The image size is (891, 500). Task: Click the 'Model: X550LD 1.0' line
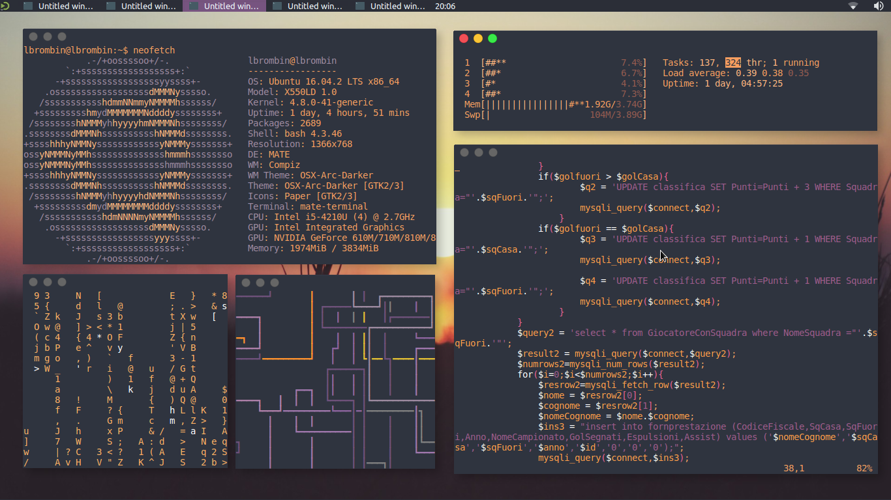click(x=292, y=92)
